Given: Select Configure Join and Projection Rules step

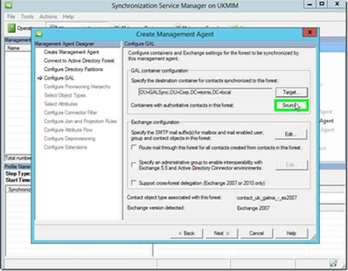Looking at the screenshot, I should (x=80, y=122).
